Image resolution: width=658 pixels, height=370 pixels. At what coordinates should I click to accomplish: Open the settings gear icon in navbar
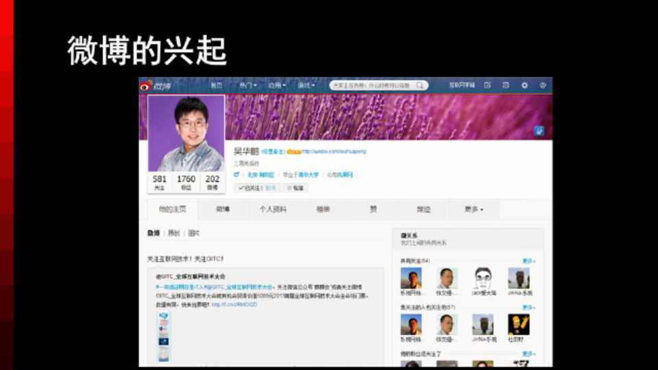coord(524,86)
